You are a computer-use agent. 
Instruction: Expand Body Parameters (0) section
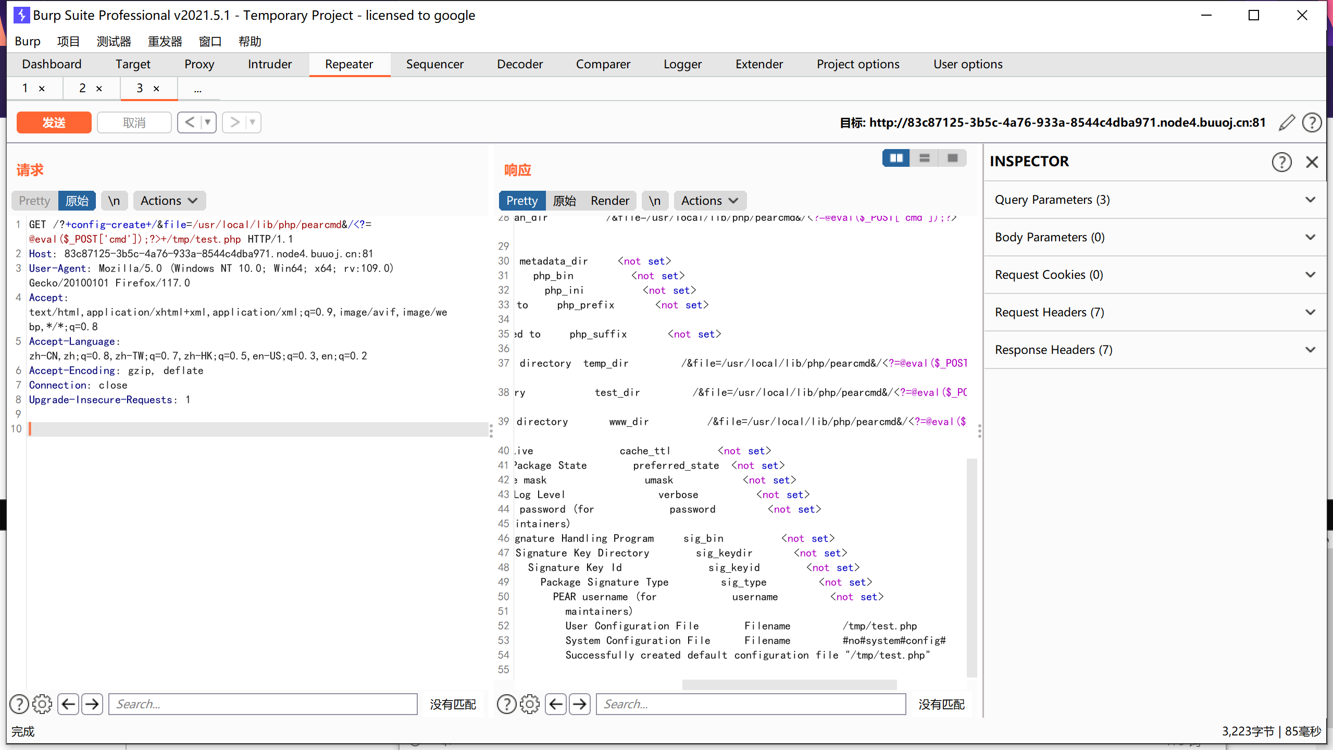(x=1155, y=237)
